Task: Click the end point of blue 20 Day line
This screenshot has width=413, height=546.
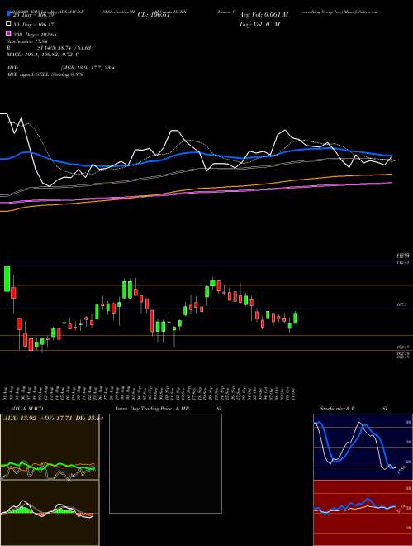Action: click(391, 156)
